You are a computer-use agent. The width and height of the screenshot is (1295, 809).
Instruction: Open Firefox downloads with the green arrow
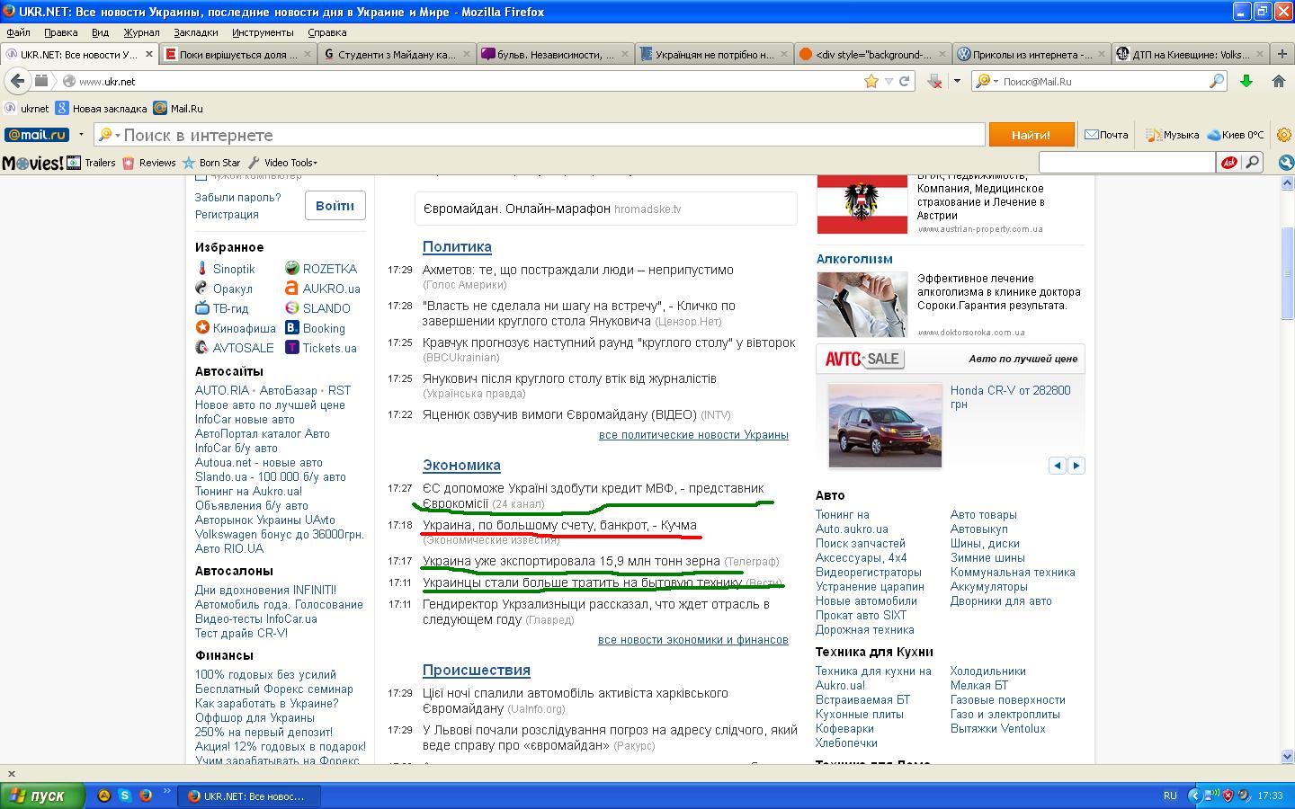[1246, 81]
